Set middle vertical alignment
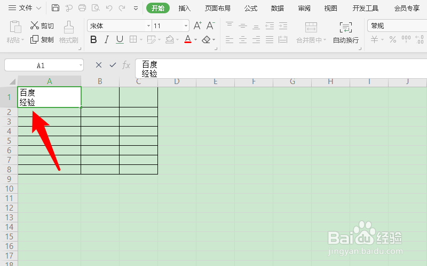 click(243, 26)
